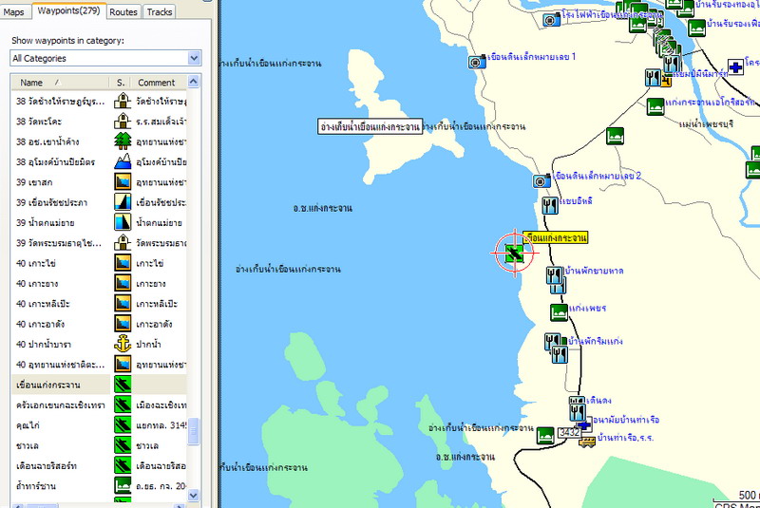Click the pine tree symbol for อช.เขาน้ำค้าง
This screenshot has height=508, width=760.
click(x=122, y=141)
